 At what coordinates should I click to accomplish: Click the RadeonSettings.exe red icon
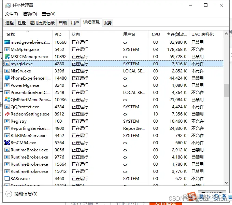(7, 114)
